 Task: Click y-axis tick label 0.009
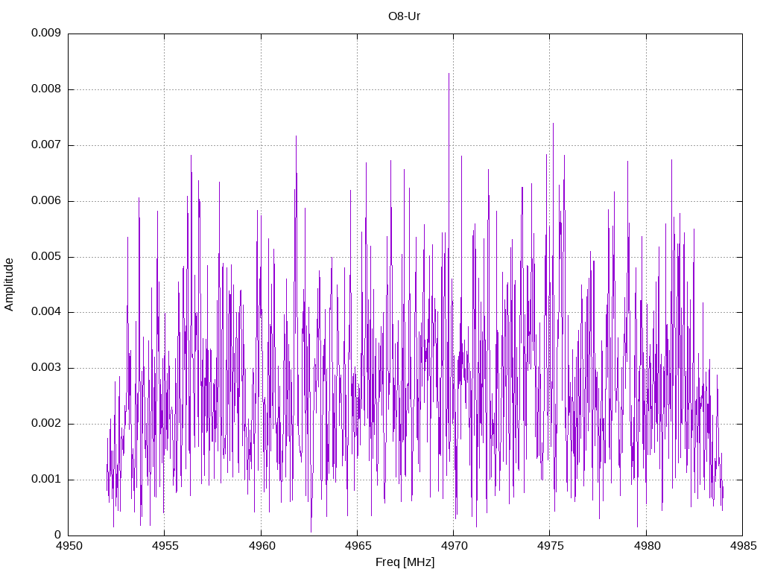pos(46,33)
